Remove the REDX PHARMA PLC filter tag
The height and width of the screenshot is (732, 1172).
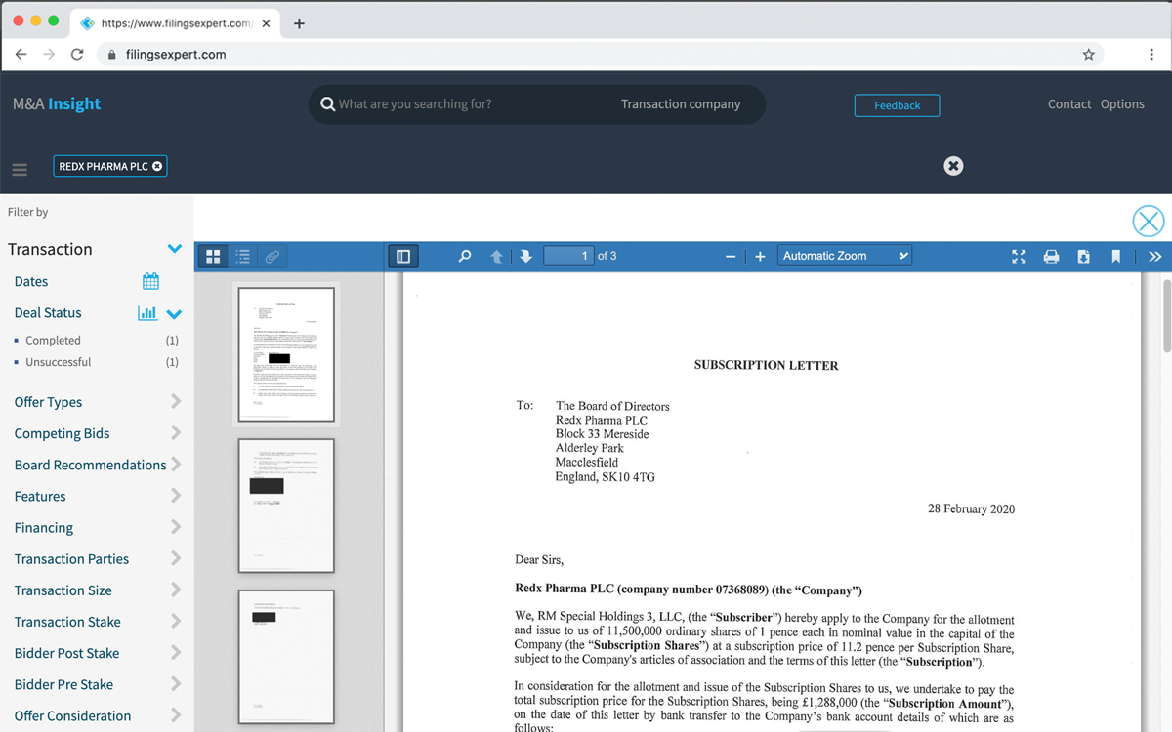point(157,167)
